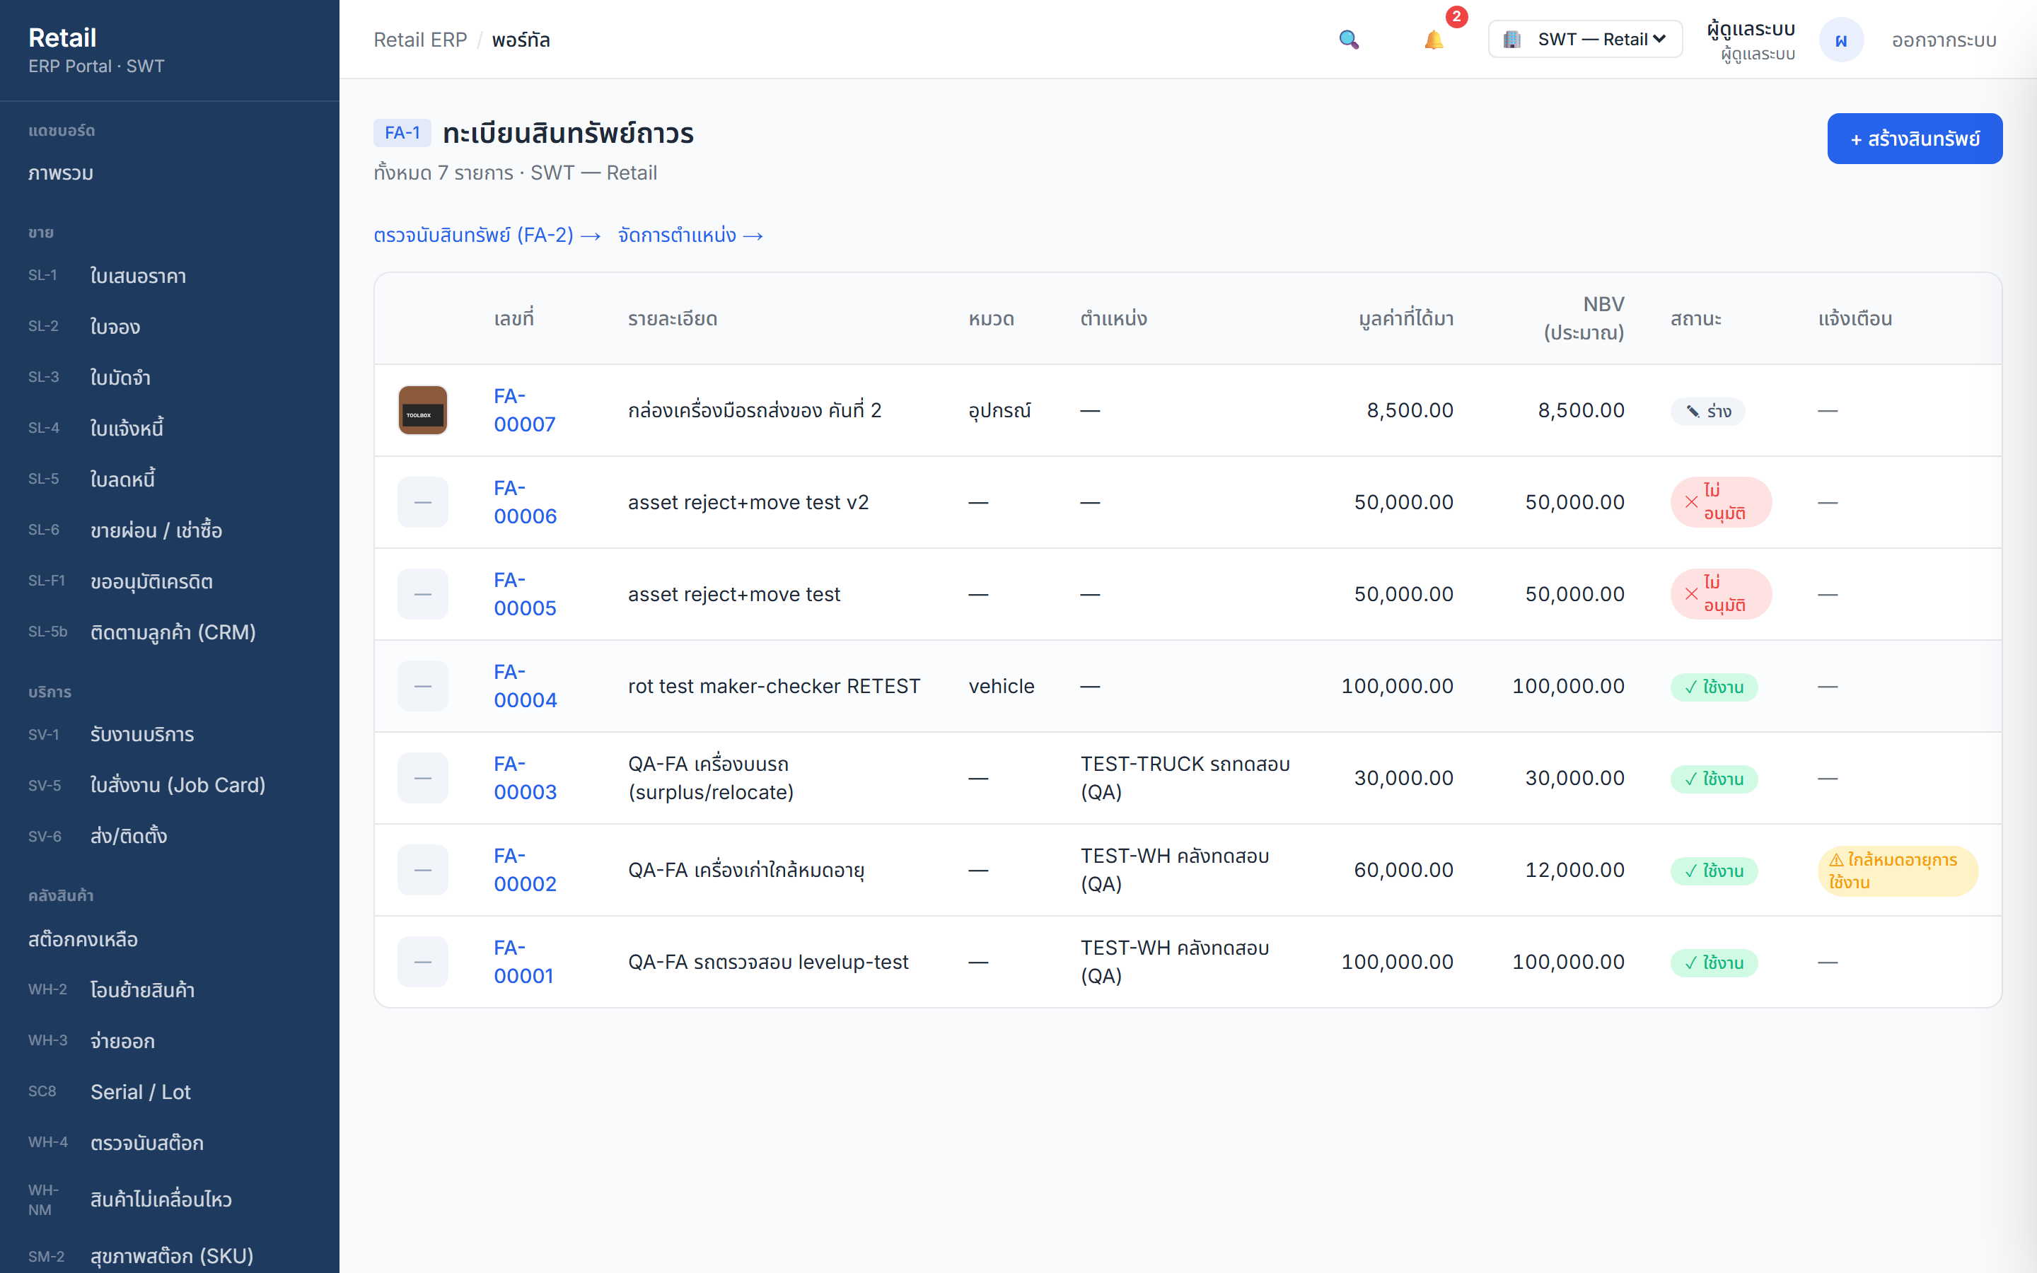
Task: Click the FA-00004 asset number link
Action: (526, 686)
